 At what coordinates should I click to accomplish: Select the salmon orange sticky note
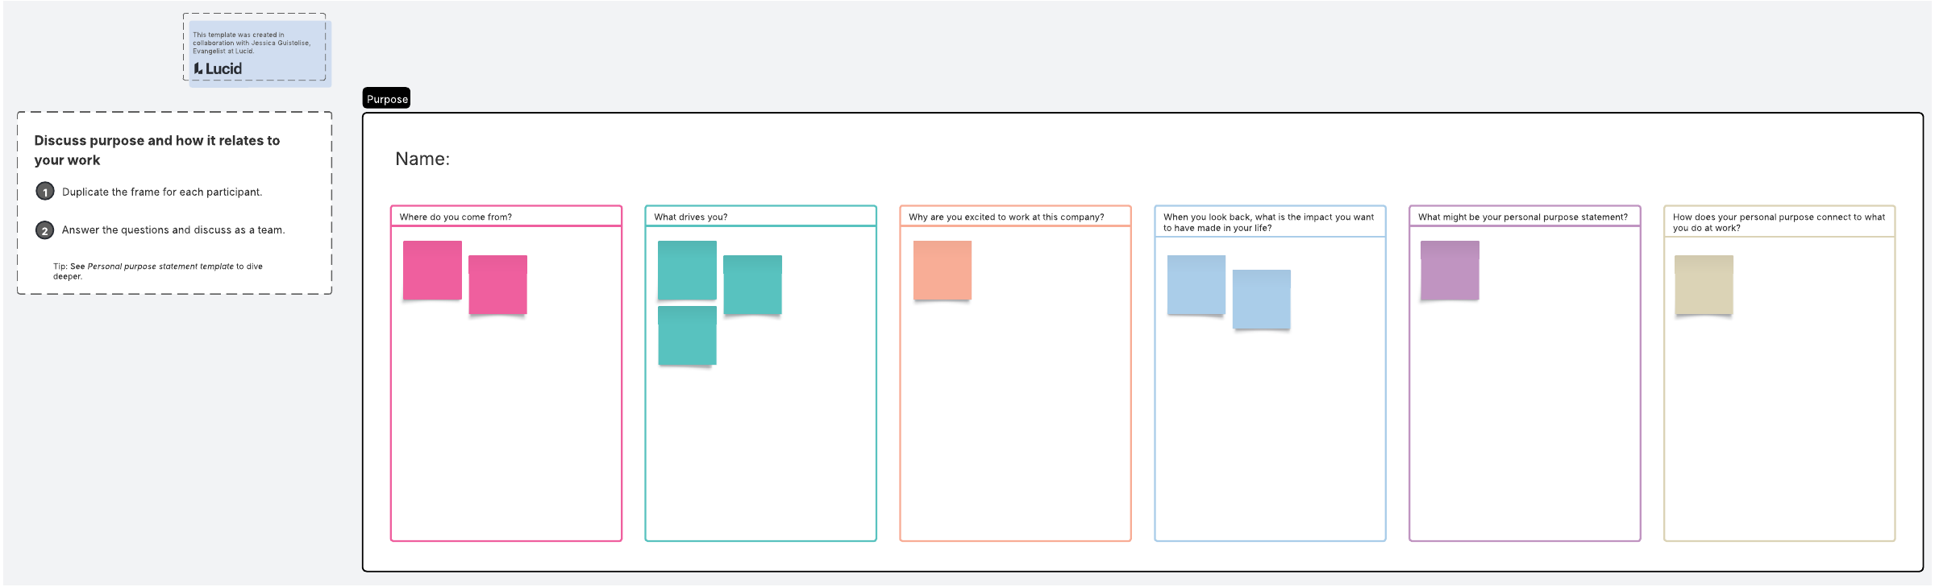pyautogui.click(x=942, y=271)
